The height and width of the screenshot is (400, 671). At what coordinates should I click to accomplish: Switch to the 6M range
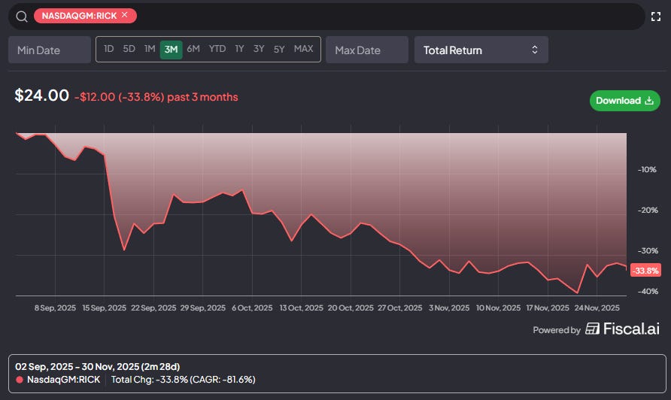(x=193, y=49)
